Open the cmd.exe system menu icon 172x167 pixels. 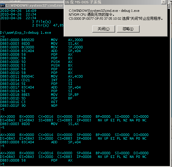click(2, 5)
